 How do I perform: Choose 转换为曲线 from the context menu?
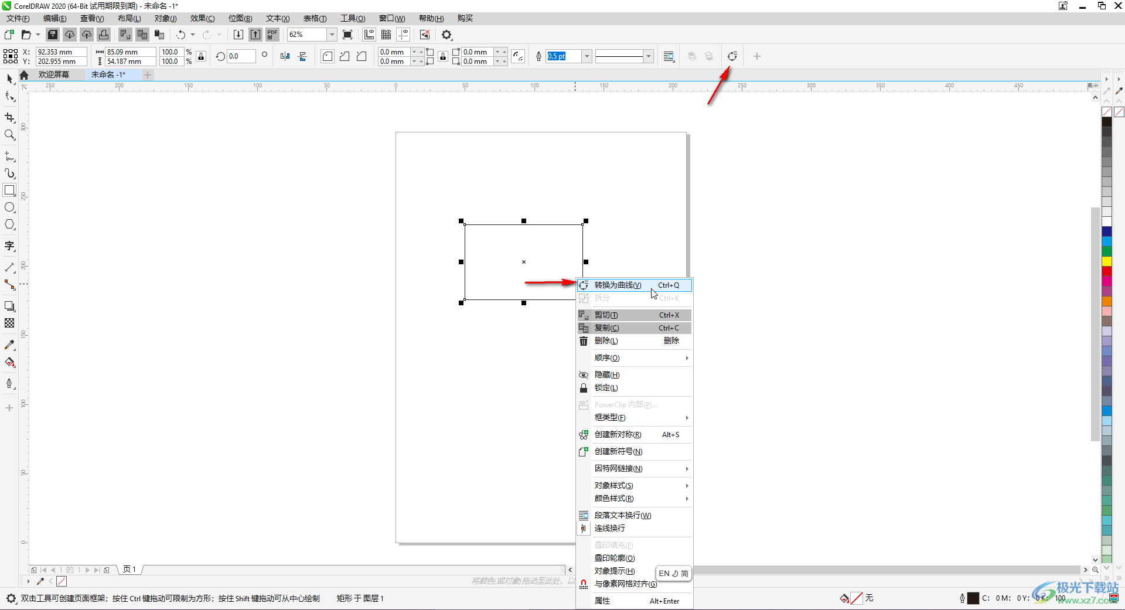(x=635, y=285)
